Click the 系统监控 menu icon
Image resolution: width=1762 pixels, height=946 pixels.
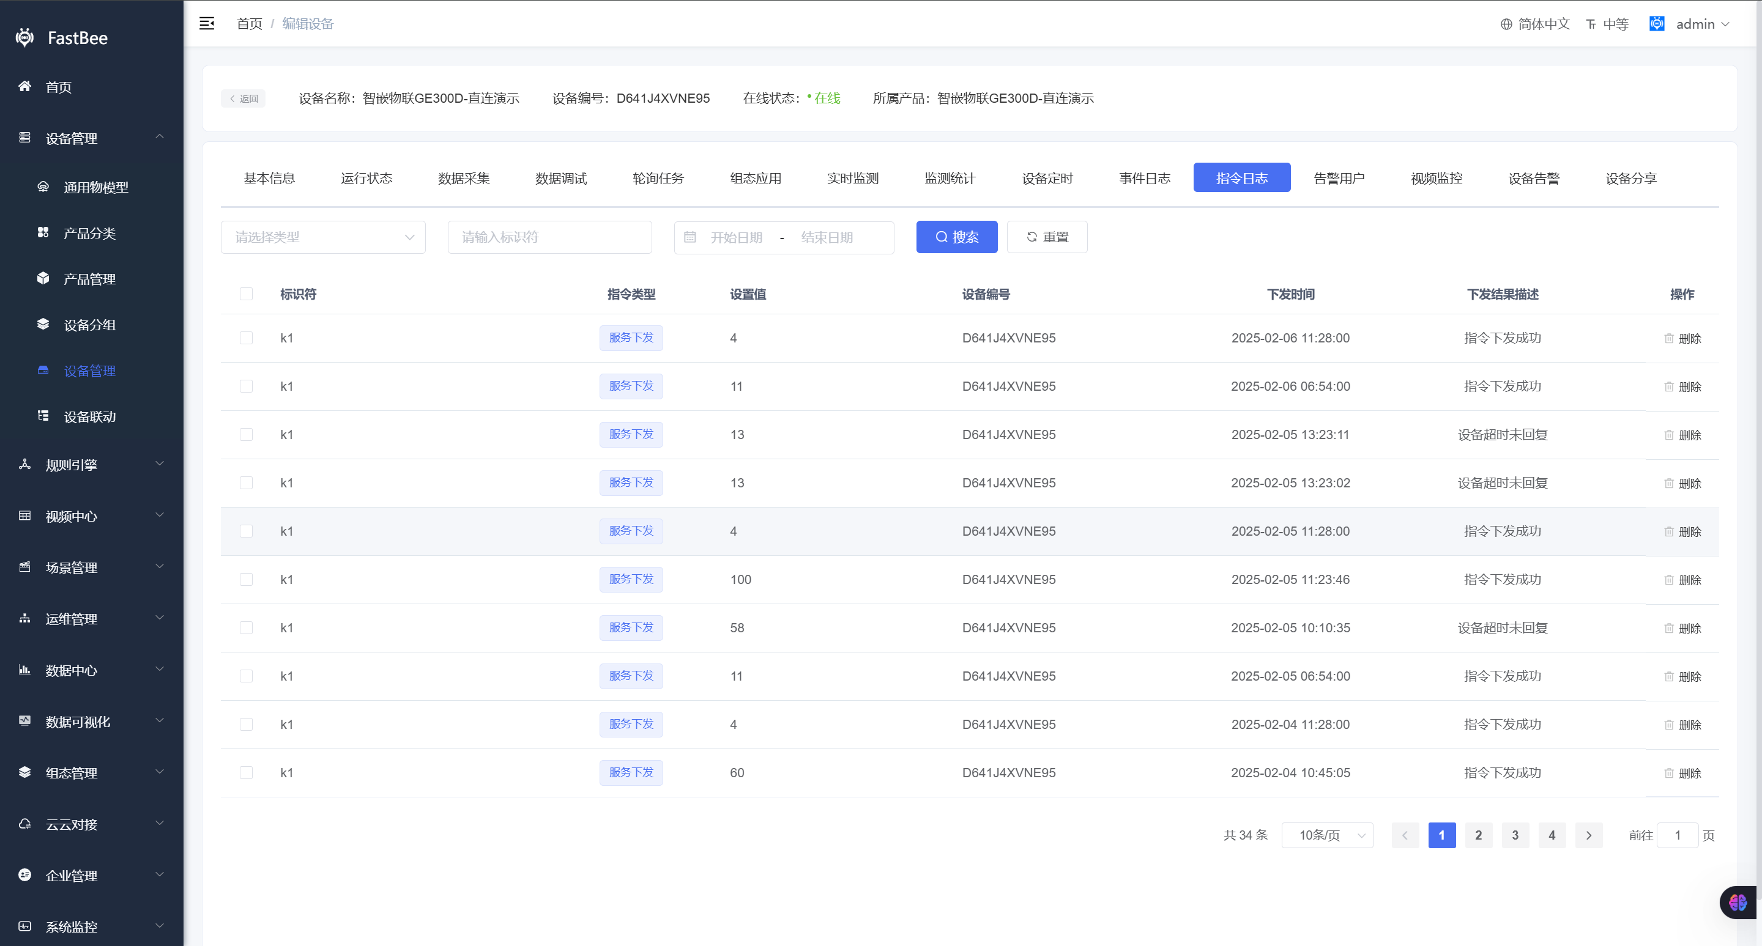[x=24, y=926]
